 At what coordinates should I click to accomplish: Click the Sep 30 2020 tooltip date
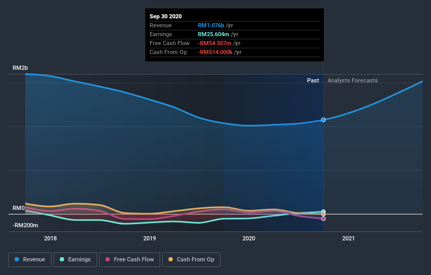[x=165, y=16]
